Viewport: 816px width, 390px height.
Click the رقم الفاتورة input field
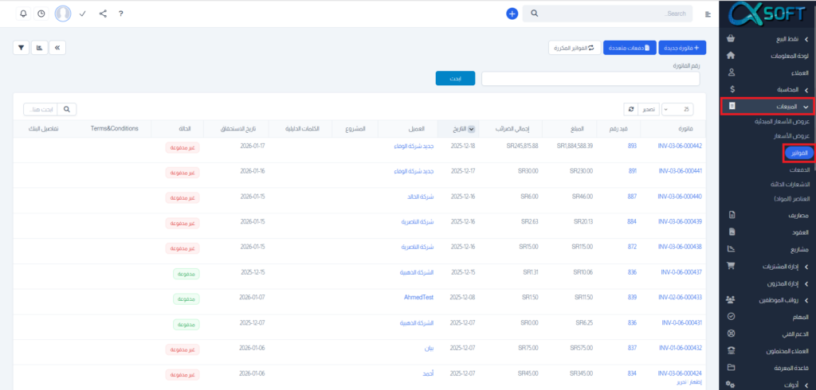[x=590, y=78]
